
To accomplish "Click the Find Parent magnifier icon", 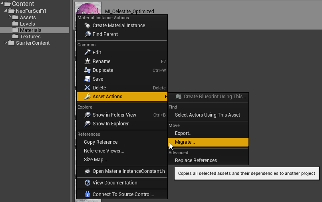I will point(87,34).
